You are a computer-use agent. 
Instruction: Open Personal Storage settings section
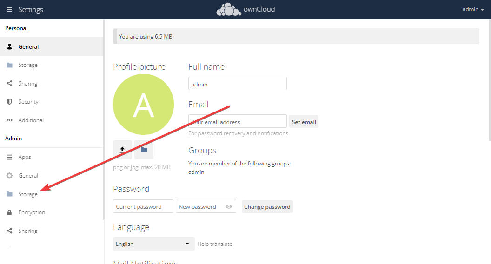click(x=28, y=65)
